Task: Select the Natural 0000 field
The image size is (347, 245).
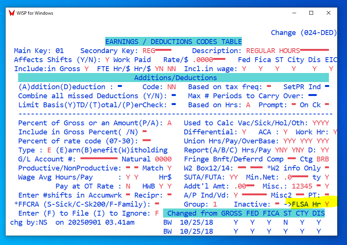Action: (163, 159)
